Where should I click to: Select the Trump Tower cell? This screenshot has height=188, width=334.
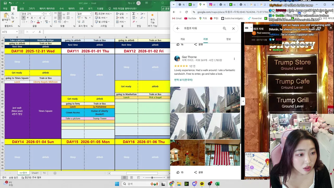pos(100,119)
